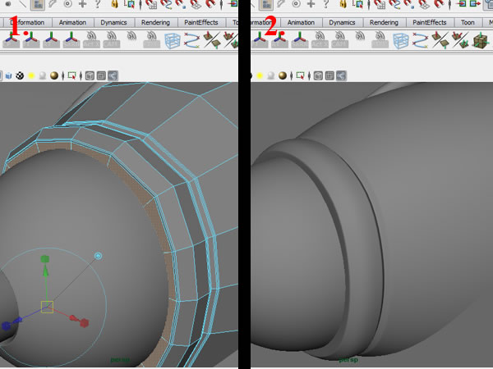The image size is (493, 369).
Task: Open the Animation shelf tab in left screenshot
Action: click(x=72, y=22)
